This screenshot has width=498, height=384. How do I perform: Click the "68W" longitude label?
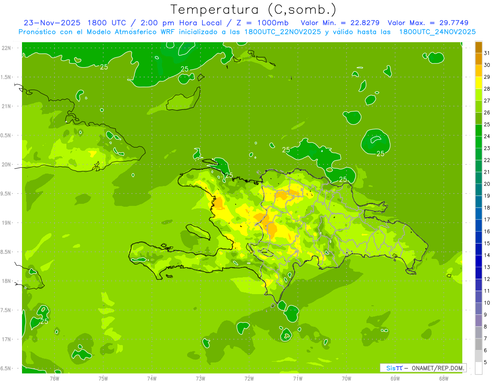point(444,379)
